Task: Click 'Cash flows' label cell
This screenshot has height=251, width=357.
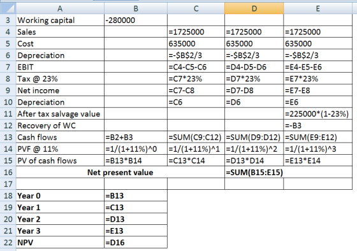Action: (x=60, y=137)
